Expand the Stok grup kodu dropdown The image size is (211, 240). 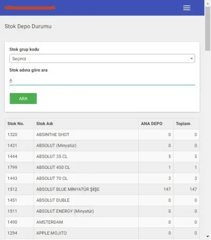(102, 59)
